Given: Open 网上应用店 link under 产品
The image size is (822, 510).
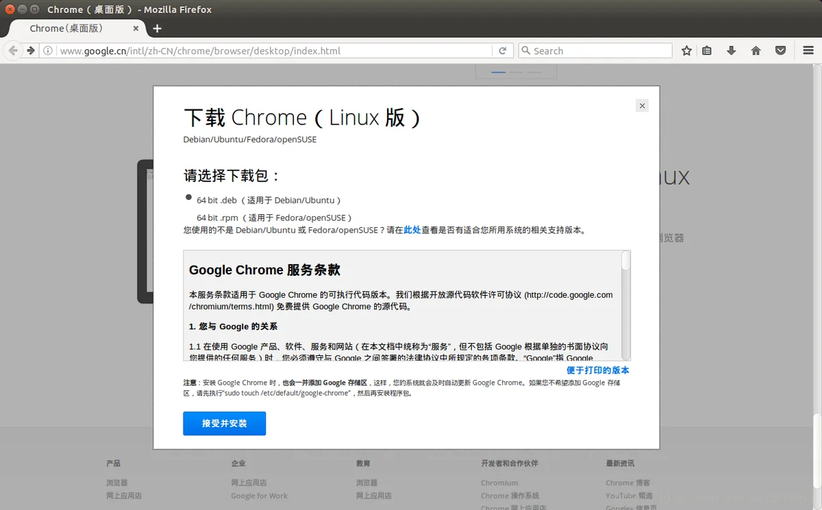Looking at the screenshot, I should pyautogui.click(x=124, y=496).
